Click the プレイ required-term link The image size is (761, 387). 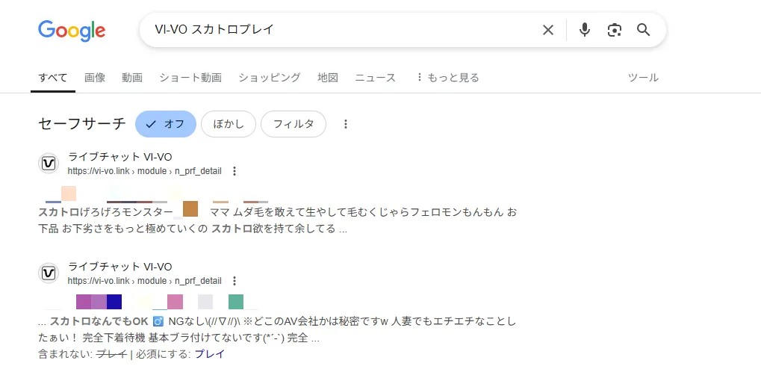click(210, 354)
